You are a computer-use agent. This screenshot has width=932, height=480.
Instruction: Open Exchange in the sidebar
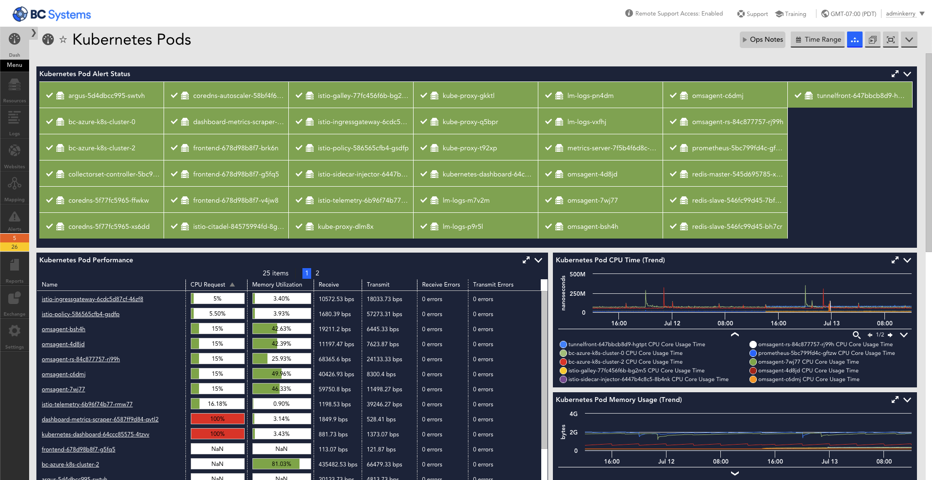[x=15, y=303]
